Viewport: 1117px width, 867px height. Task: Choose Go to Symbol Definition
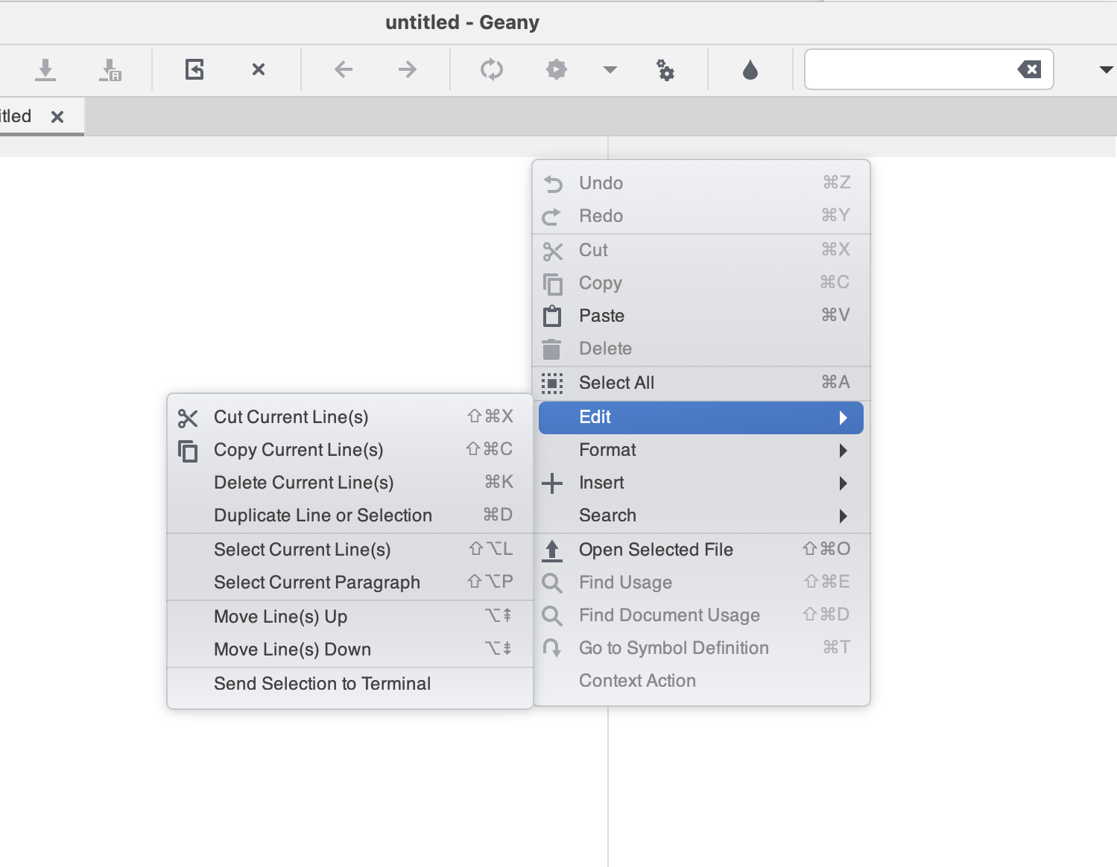(700, 648)
